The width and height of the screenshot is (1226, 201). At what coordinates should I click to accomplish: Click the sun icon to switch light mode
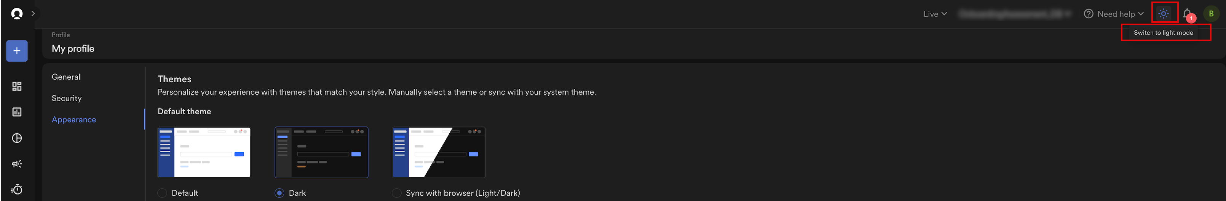[x=1164, y=13]
